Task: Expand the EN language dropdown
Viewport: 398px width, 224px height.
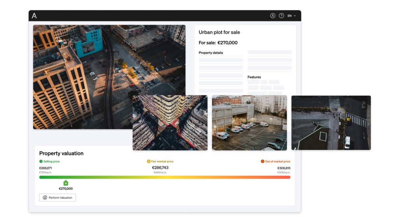Action: click(x=290, y=16)
